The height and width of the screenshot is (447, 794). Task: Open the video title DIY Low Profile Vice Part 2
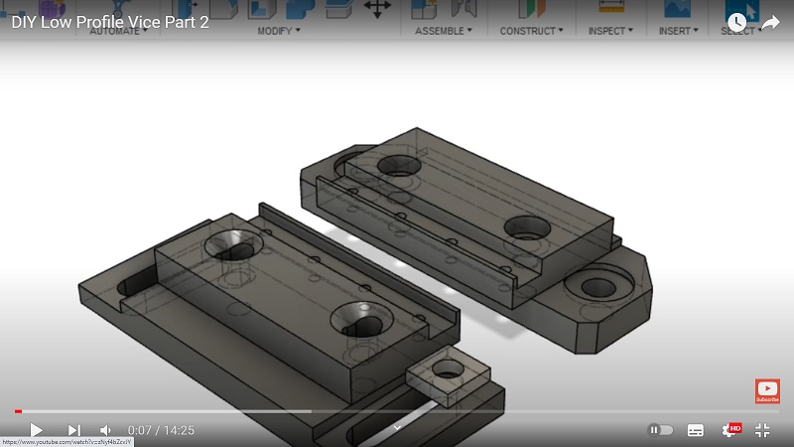click(x=110, y=22)
